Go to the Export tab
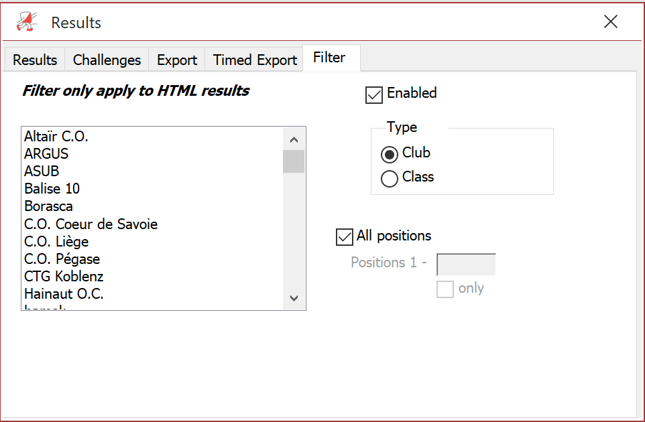Screen dimensions: 645x422 (177, 60)
